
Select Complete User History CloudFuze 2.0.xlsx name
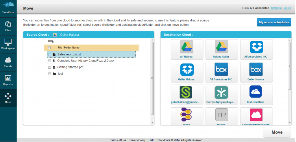86,61
